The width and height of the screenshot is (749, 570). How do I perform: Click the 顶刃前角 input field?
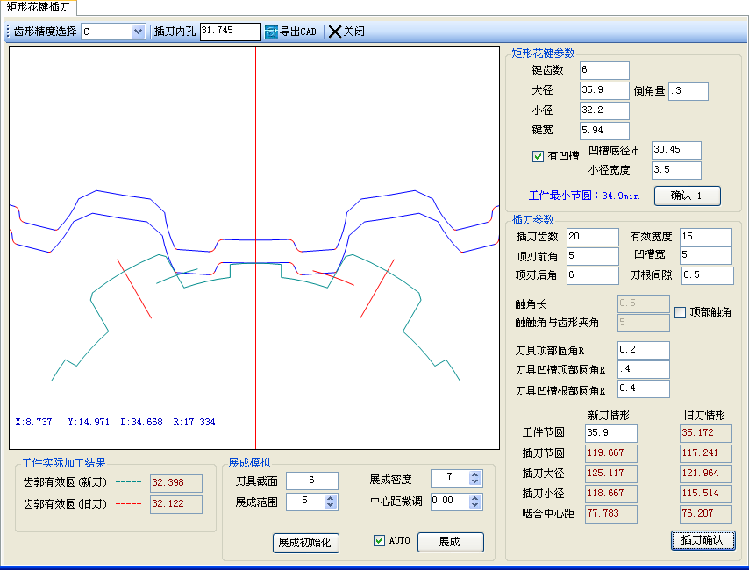click(592, 256)
